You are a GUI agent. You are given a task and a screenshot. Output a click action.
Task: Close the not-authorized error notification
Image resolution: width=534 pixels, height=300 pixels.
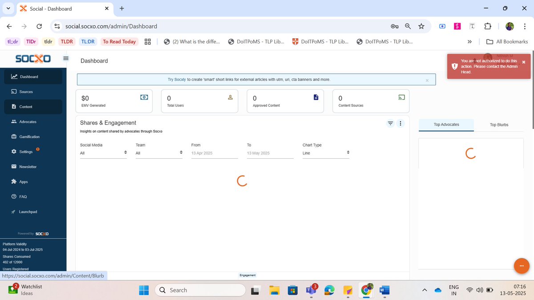click(523, 62)
